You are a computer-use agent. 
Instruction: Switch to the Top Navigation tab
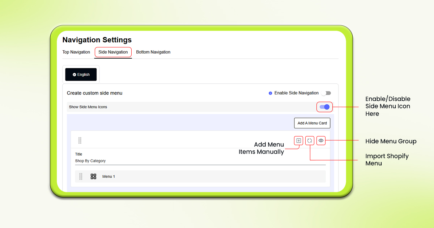pyautogui.click(x=76, y=52)
